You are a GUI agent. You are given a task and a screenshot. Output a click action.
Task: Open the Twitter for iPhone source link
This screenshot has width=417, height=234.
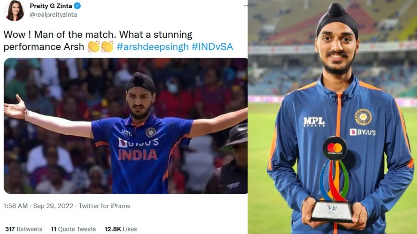[x=104, y=206]
